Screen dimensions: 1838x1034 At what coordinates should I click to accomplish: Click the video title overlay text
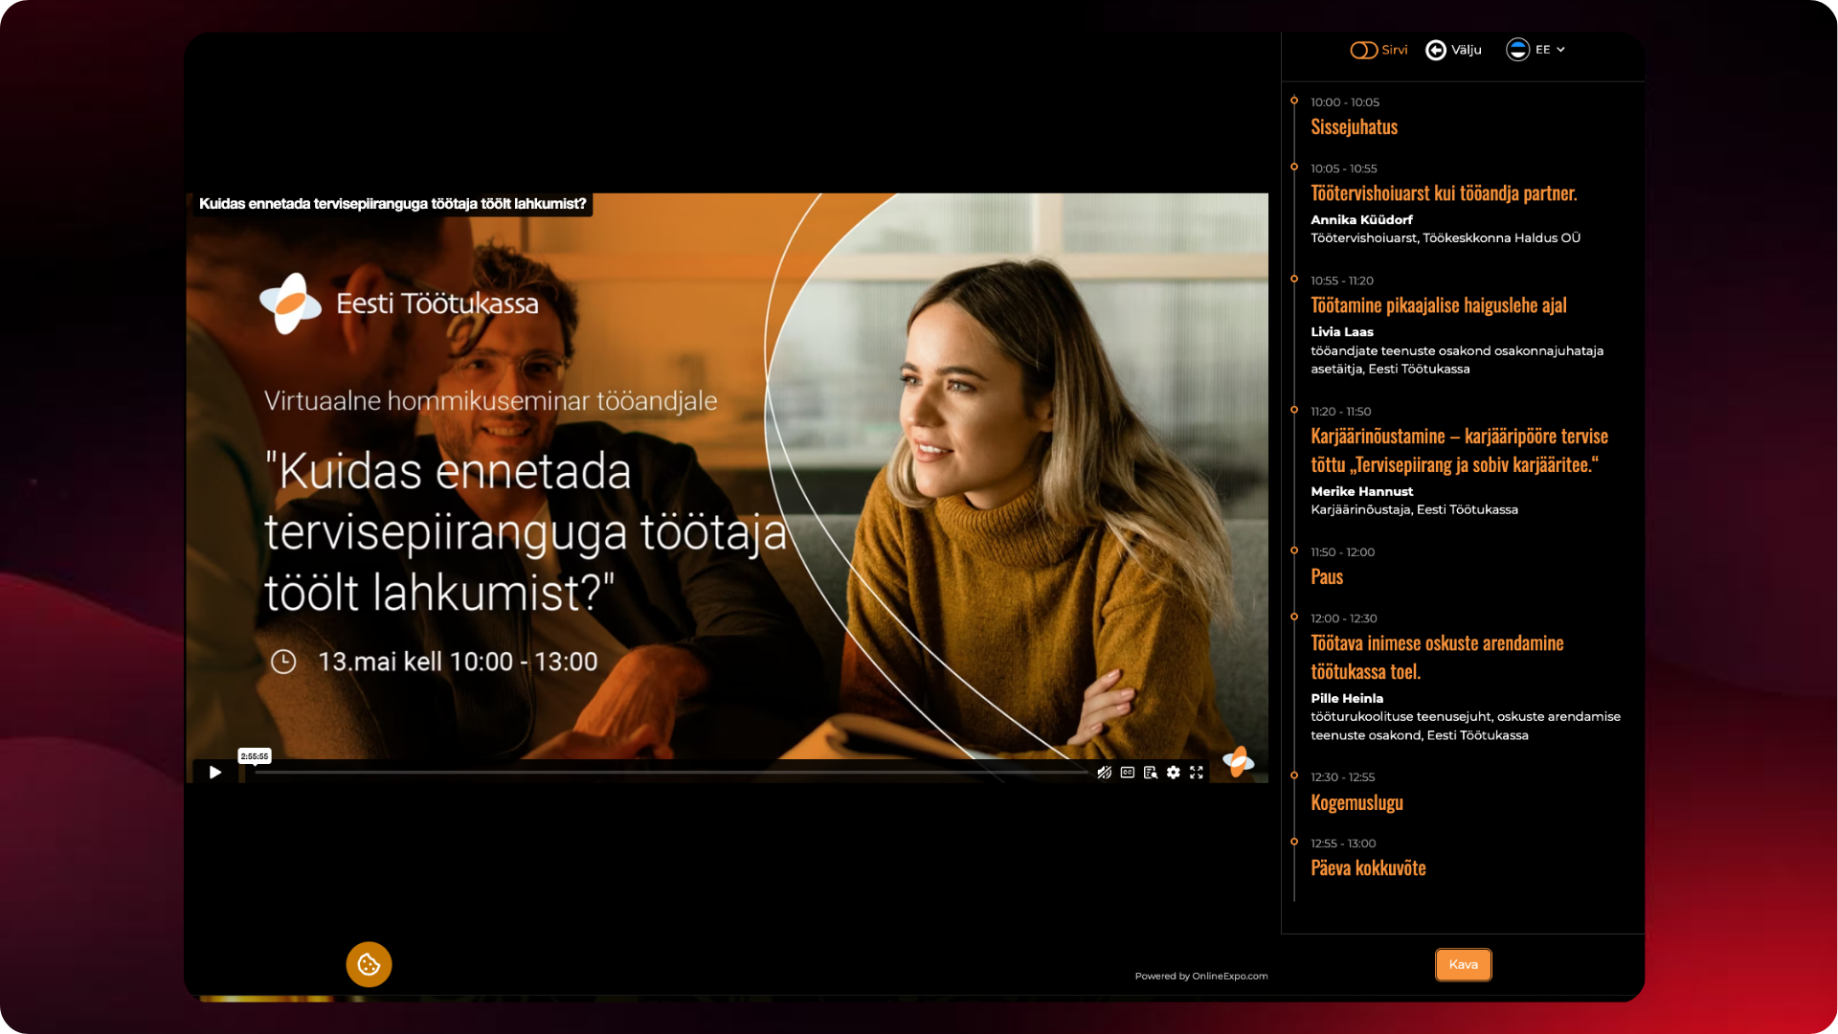tap(392, 204)
